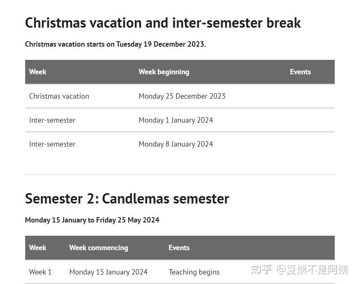This screenshot has width=357, height=284.
Task: Click the Week header in Candlemas table
Action: (38, 248)
